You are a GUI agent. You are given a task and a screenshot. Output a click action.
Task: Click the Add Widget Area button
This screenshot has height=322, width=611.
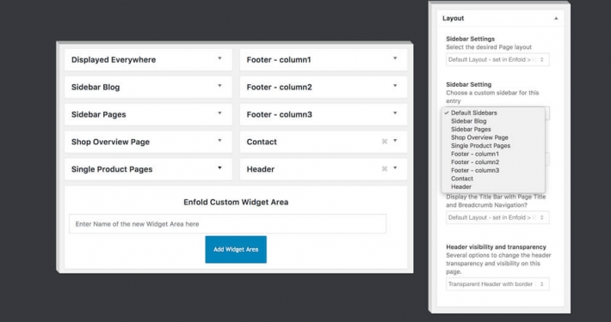click(x=236, y=249)
